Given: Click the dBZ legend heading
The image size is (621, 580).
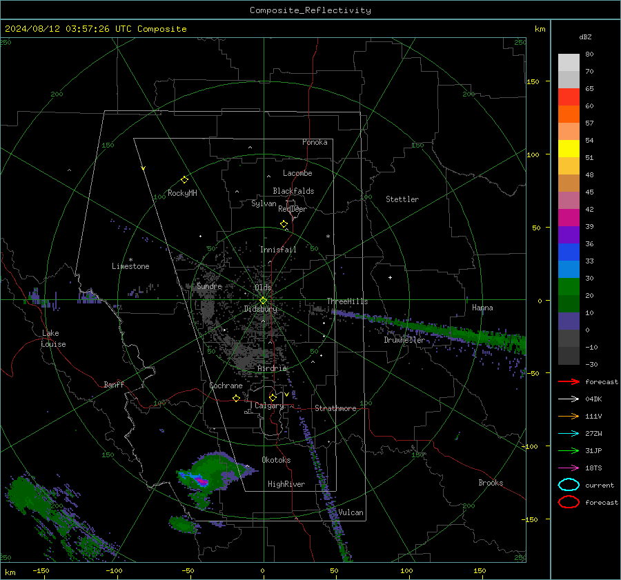Looking at the screenshot, I should pyautogui.click(x=585, y=37).
